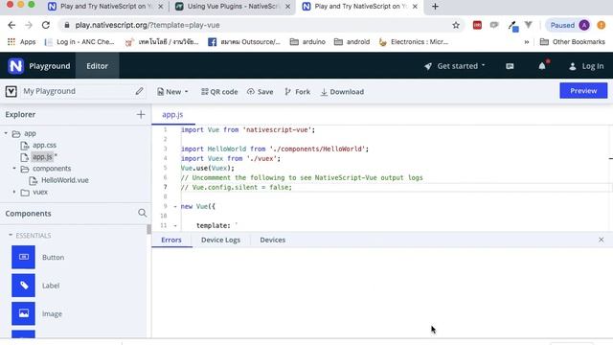Switch to Errors tab
This screenshot has height=345, width=613.
(171, 240)
